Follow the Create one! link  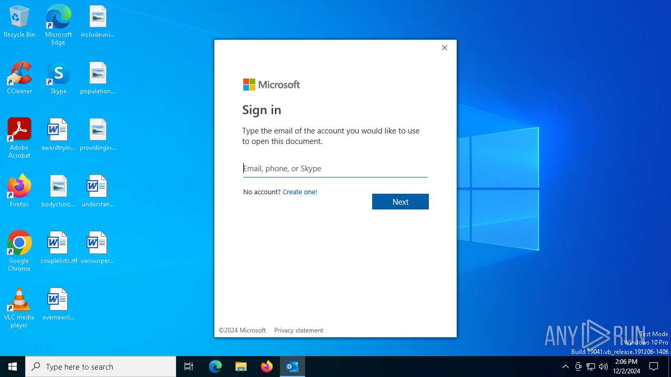[x=300, y=192]
